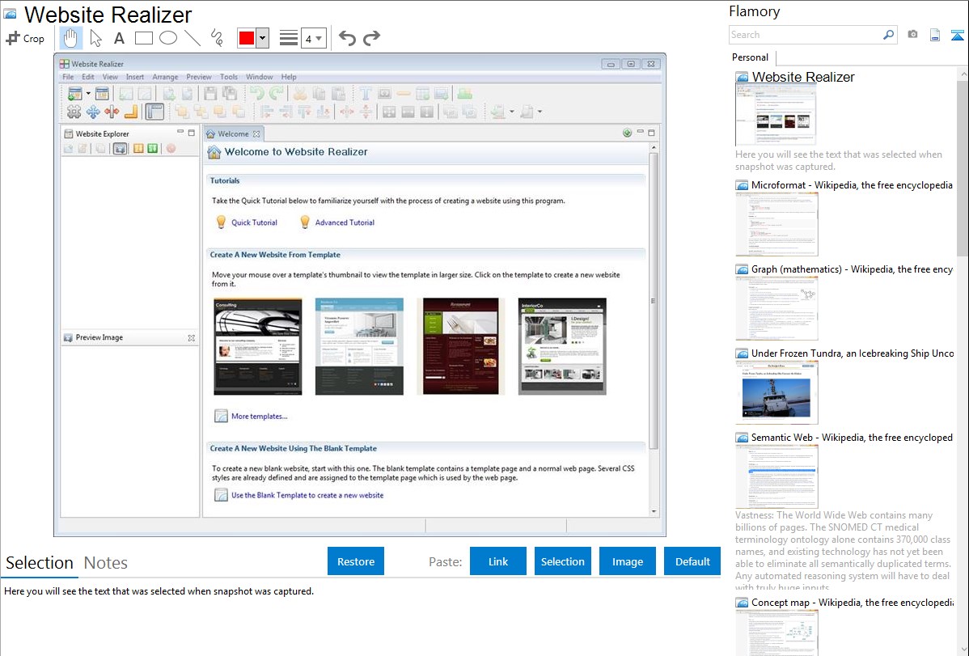Click the green icon in Website Explorer toolbar

[x=152, y=148]
